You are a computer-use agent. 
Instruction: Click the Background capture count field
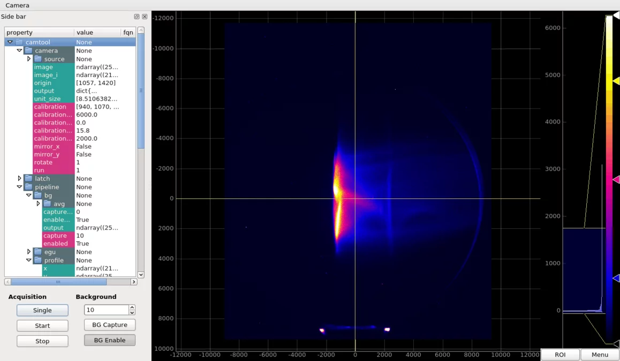[105, 310]
